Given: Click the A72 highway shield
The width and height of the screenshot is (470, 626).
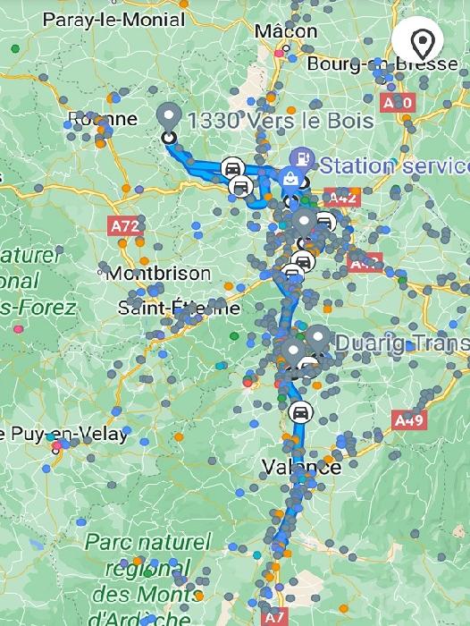Looking at the screenshot, I should (x=126, y=226).
